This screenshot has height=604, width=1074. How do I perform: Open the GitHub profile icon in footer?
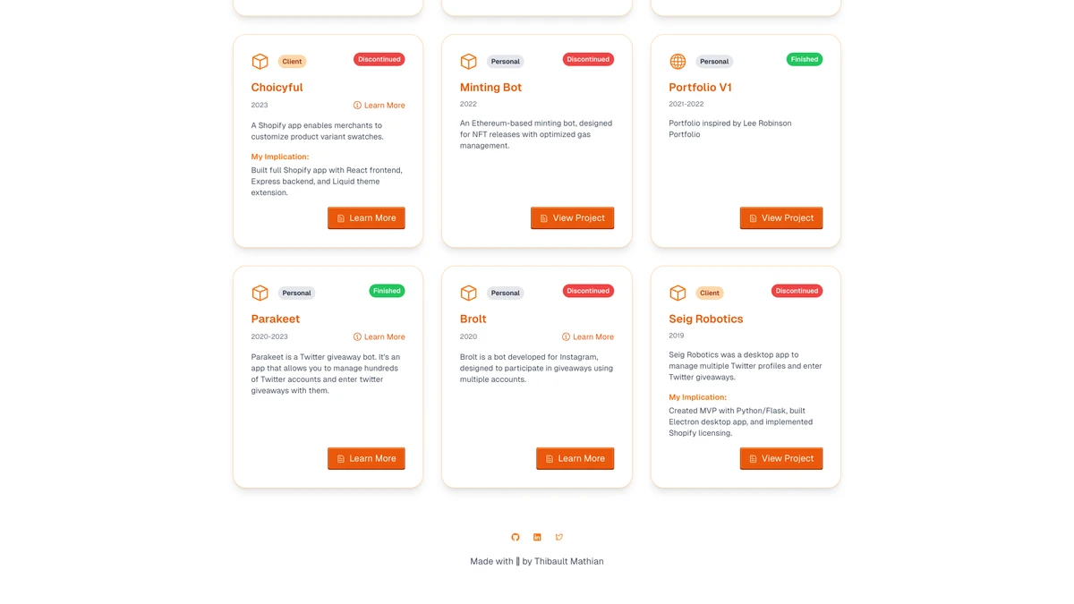[x=516, y=538]
